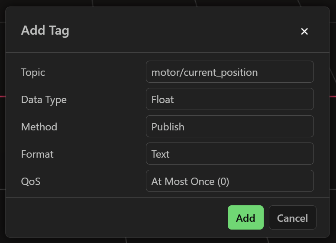Select the Method label text
Viewport: 336px width, 243px height.
39,127
